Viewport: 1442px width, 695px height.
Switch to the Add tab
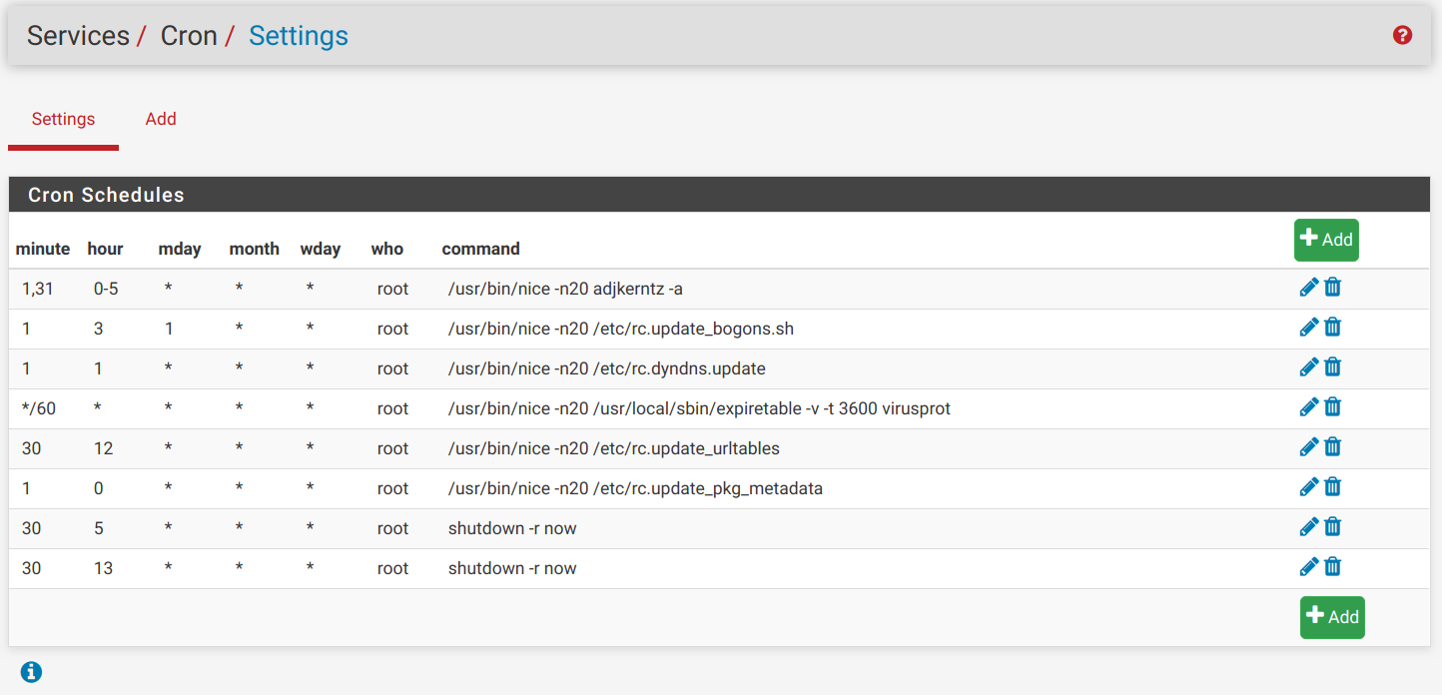coord(161,119)
